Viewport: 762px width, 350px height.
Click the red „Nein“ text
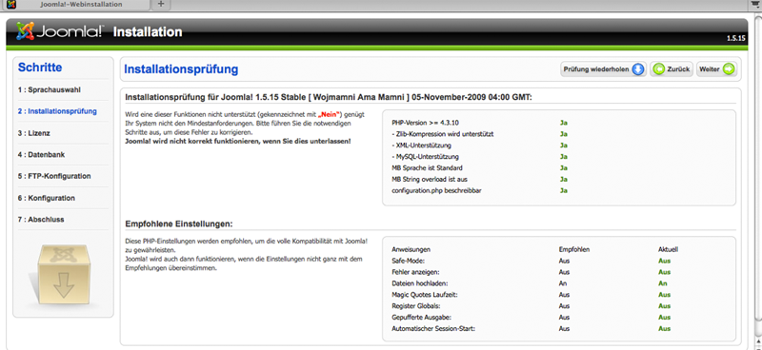329,114
